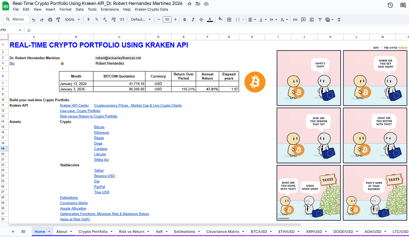Open version history clock icon
The width and height of the screenshot is (409, 237).
point(390,5)
